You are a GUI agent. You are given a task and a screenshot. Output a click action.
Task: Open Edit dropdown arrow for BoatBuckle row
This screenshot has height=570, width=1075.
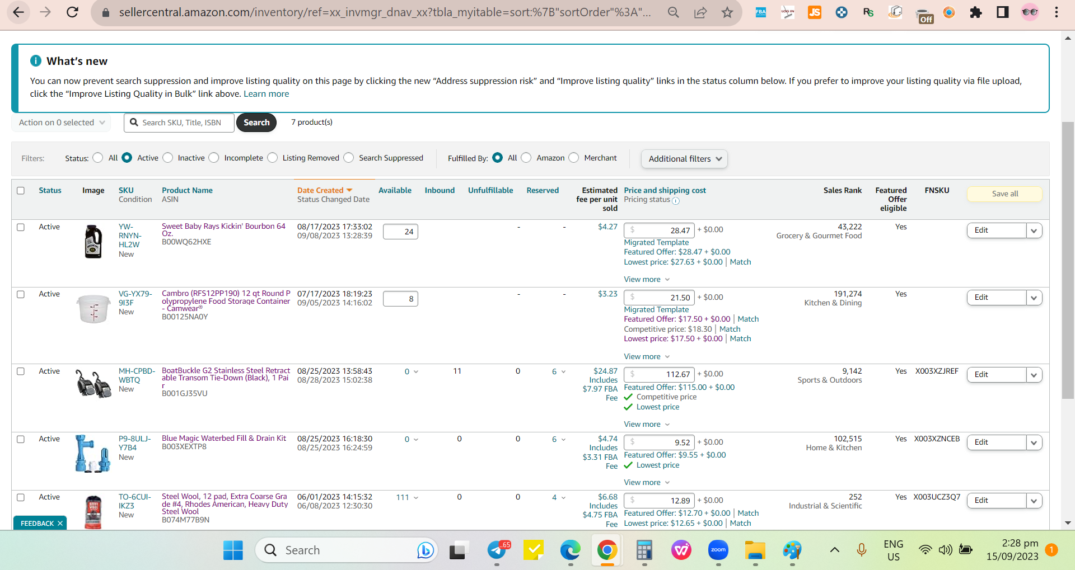(1034, 375)
